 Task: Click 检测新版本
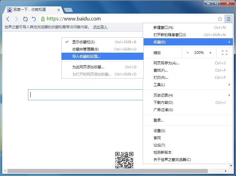[x=188, y=152]
